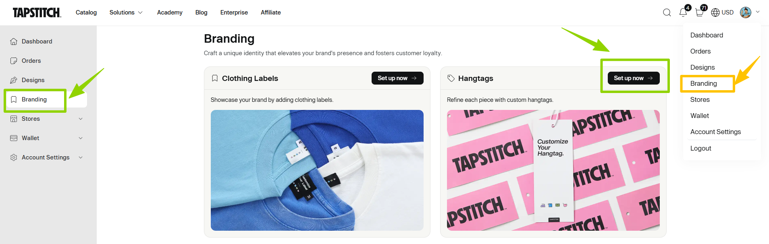Open the notifications bell icon

(683, 12)
